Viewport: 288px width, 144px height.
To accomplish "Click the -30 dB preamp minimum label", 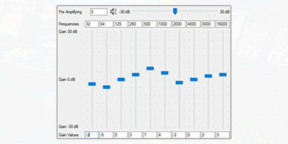I will click(124, 12).
